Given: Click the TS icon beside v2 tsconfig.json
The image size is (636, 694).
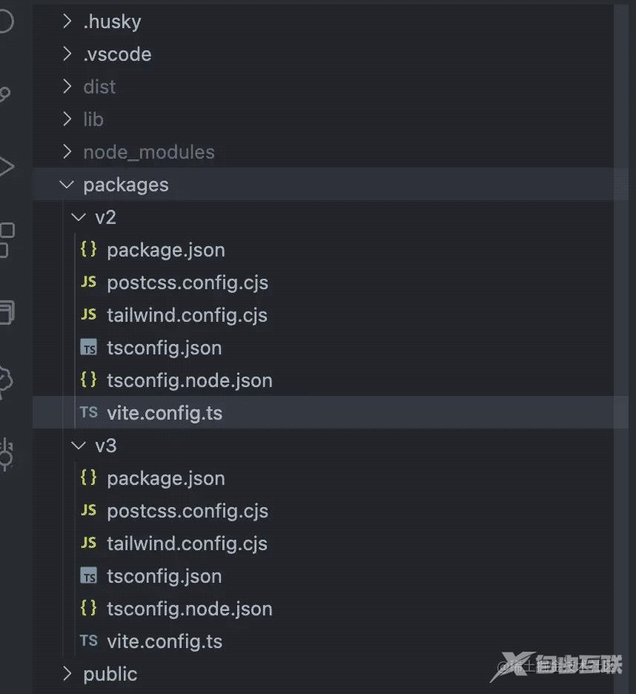Looking at the screenshot, I should (x=88, y=348).
